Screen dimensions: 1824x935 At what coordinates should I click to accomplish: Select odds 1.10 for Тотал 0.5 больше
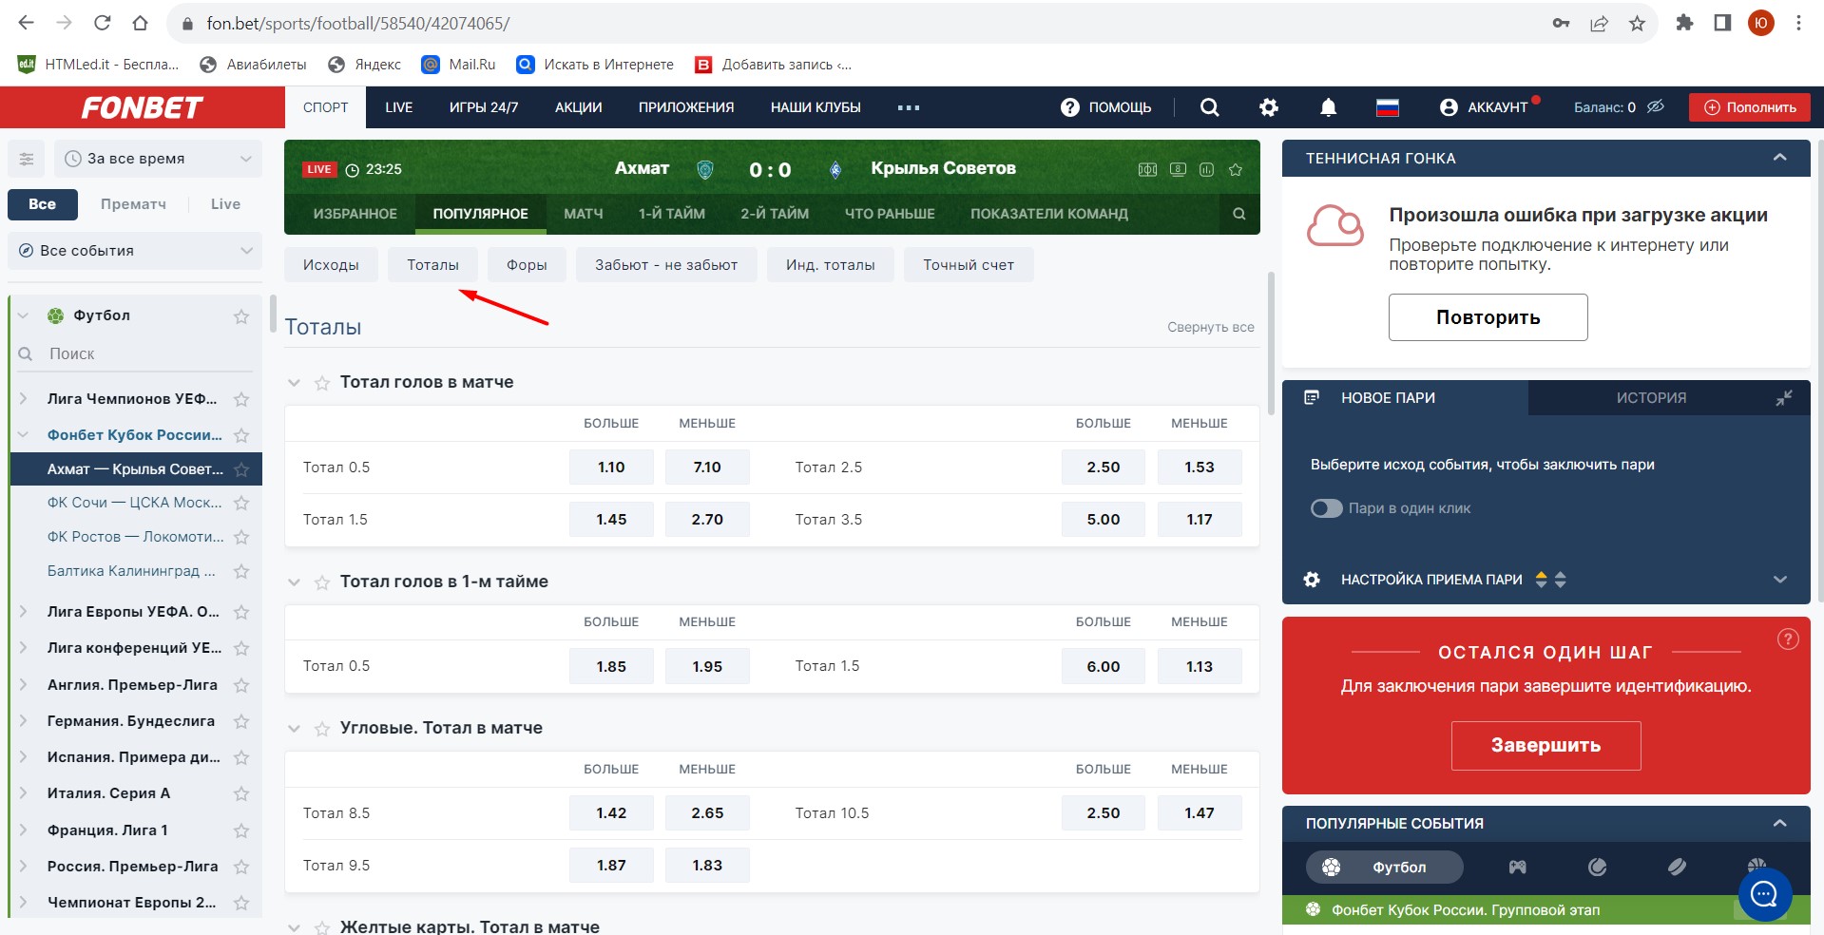(611, 467)
